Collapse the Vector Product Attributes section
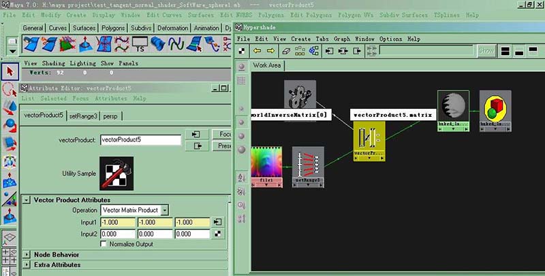Screen dimensions: 545x276 (27, 200)
